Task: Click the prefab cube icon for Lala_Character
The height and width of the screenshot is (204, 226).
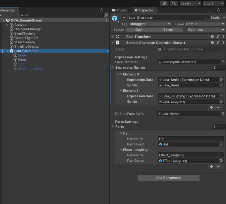Action: 115,18
